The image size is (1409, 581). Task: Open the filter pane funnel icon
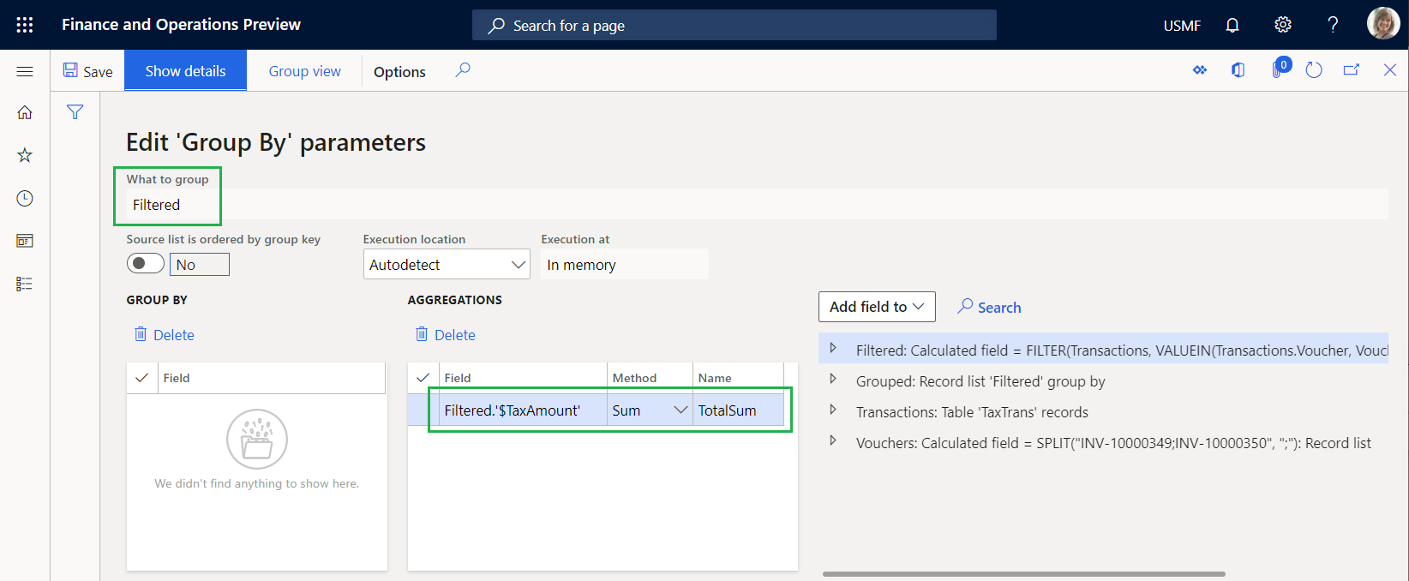pyautogui.click(x=75, y=112)
